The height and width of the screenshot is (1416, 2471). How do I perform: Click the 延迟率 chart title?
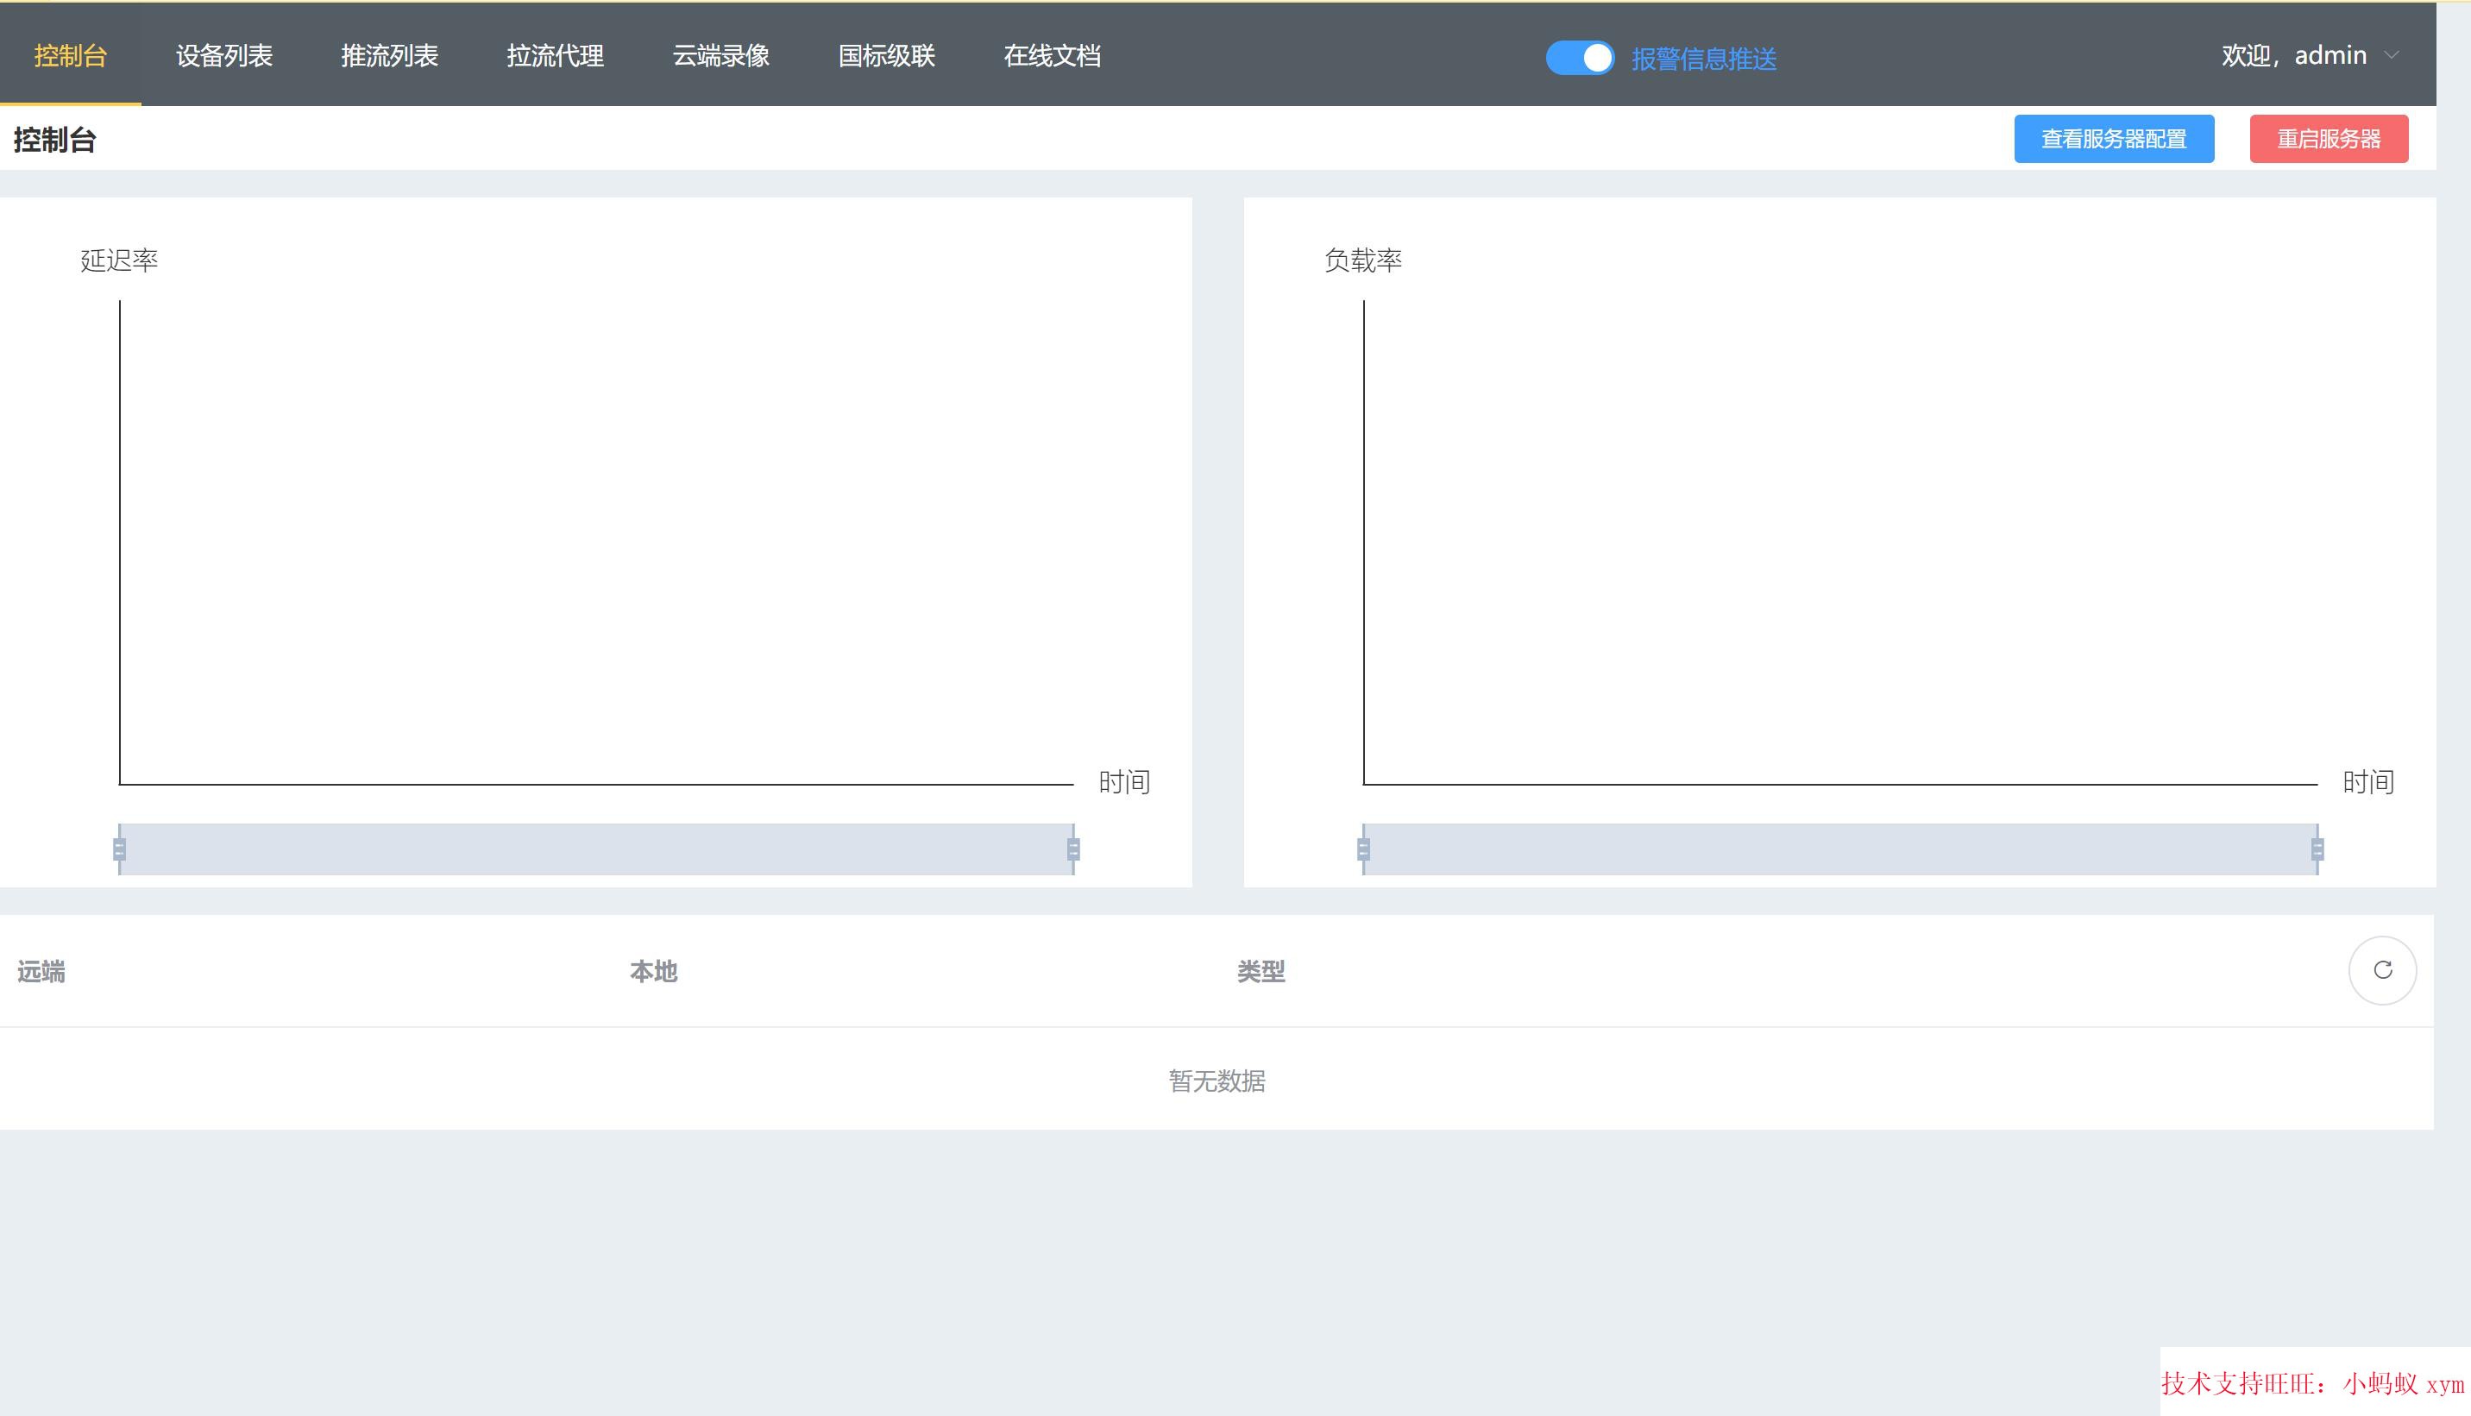point(119,260)
